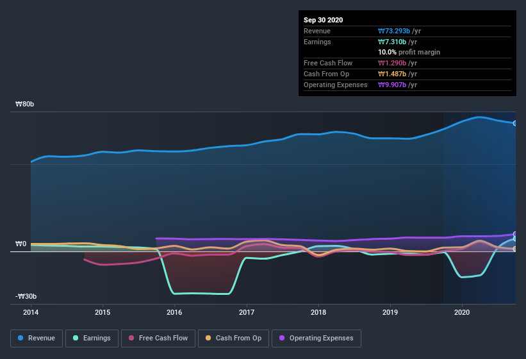The width and height of the screenshot is (526, 359).
Task: Click the 2014 x-axis label
Action: coord(31,312)
